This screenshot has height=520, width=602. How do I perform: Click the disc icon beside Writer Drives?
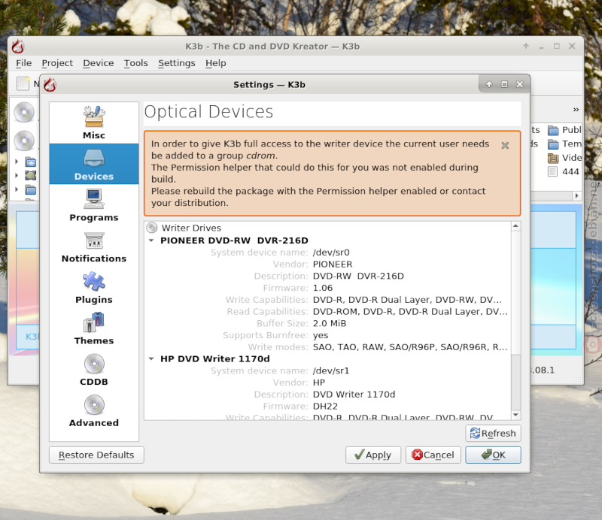pos(152,228)
